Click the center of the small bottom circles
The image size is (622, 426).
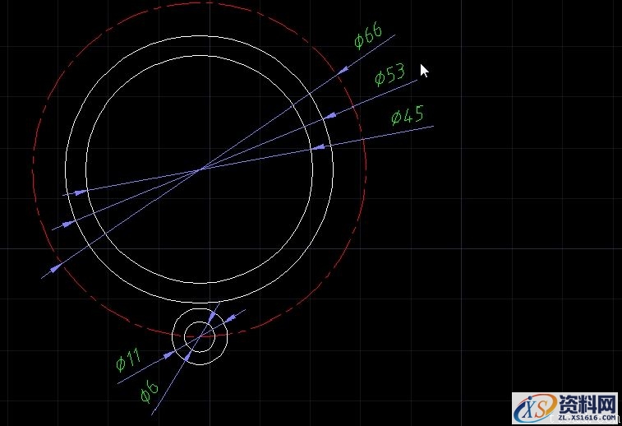tap(200, 336)
